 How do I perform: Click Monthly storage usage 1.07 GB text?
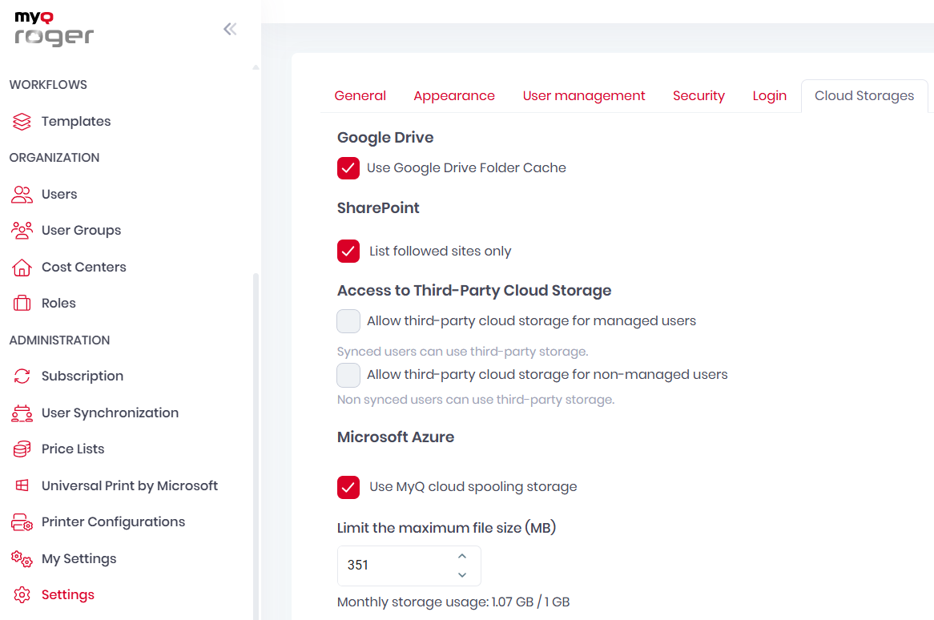pos(453,602)
